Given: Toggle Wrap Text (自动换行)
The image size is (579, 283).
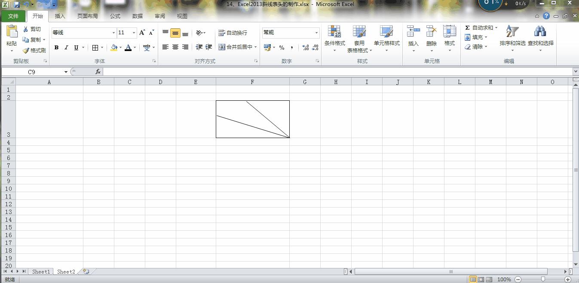Looking at the screenshot, I should click(x=233, y=33).
